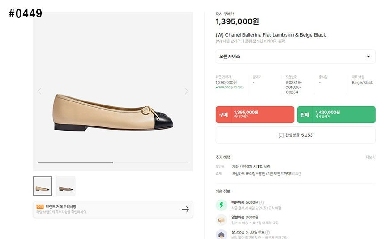Image resolution: width=385 pixels, height=239 pixels.
Task: Click the bookmark icon for 관심상품
Action: coord(281,135)
